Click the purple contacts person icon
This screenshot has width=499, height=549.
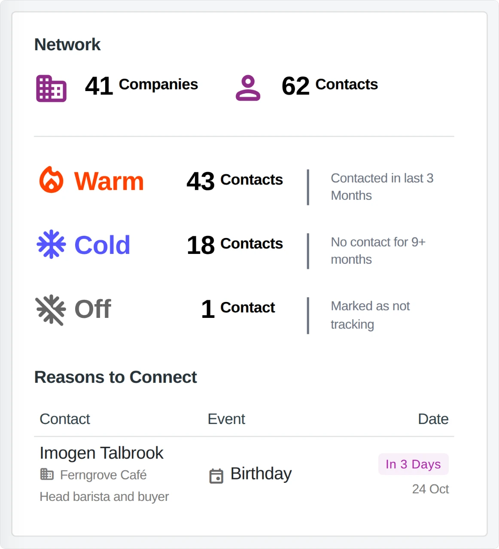(248, 88)
